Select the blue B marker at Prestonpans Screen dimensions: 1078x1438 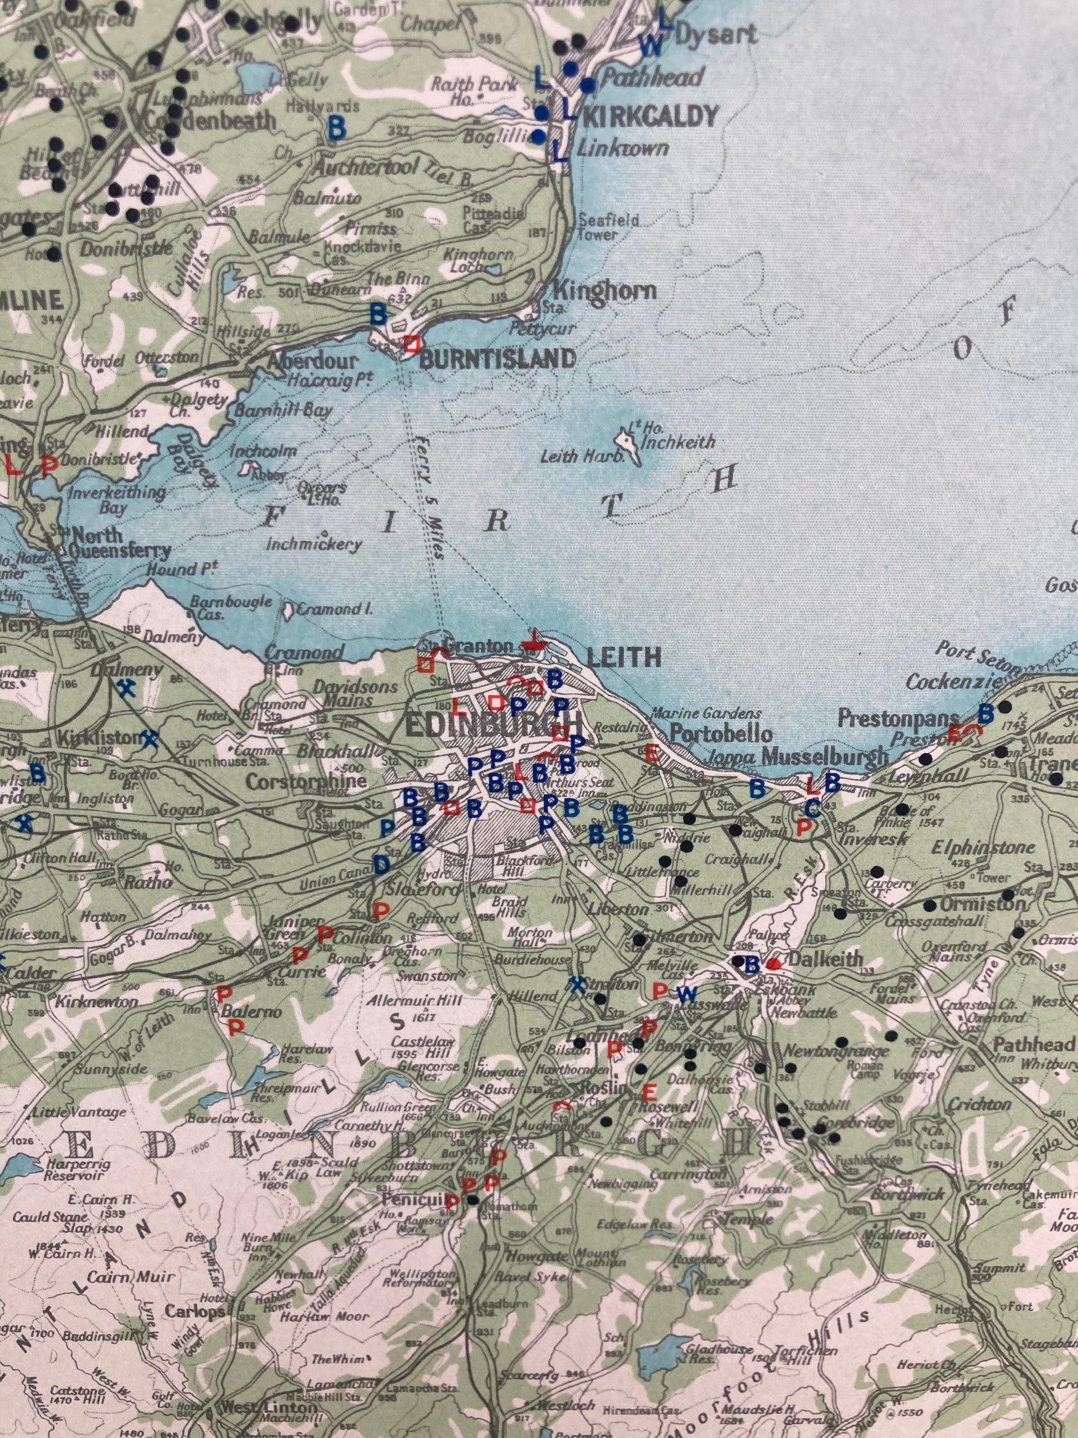(985, 714)
